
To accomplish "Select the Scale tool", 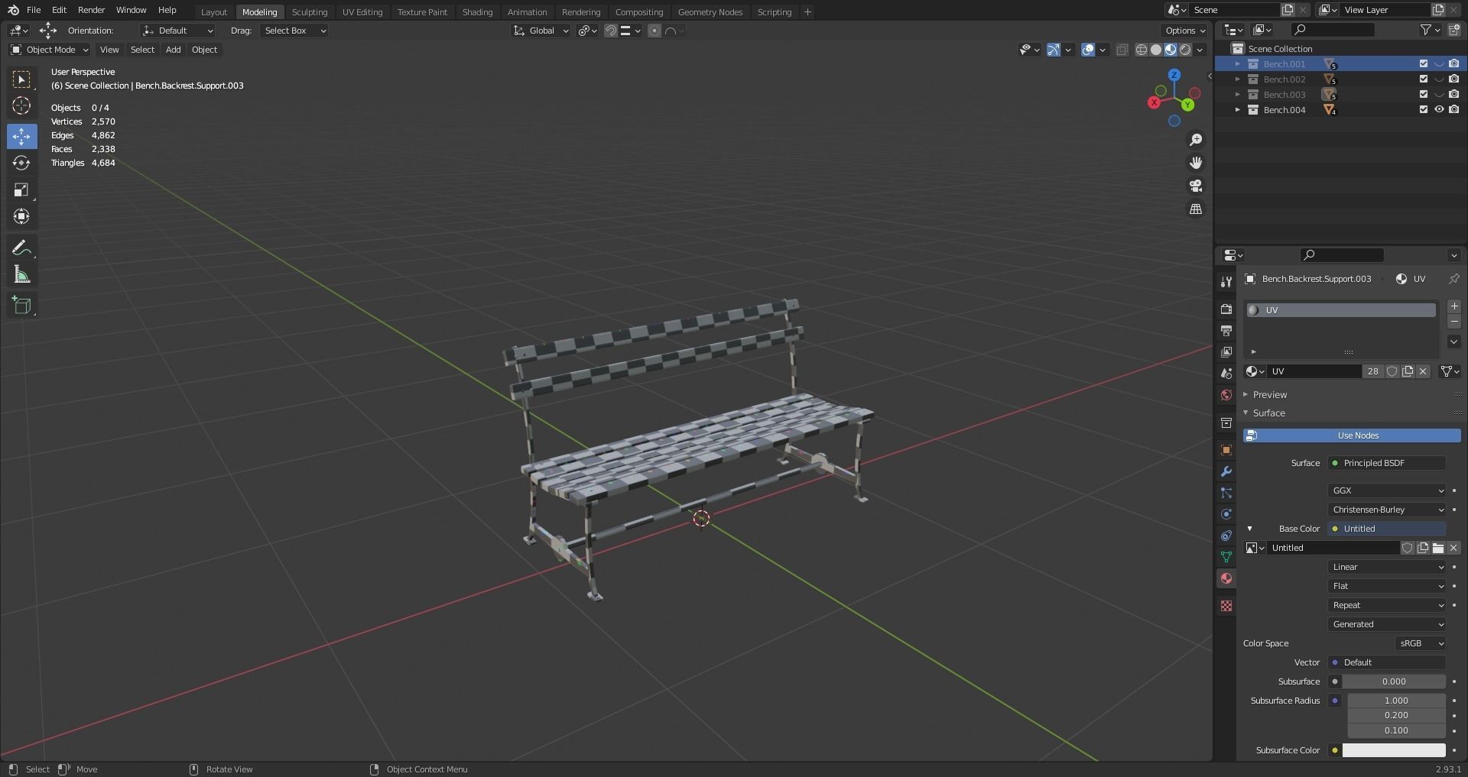I will (x=21, y=189).
